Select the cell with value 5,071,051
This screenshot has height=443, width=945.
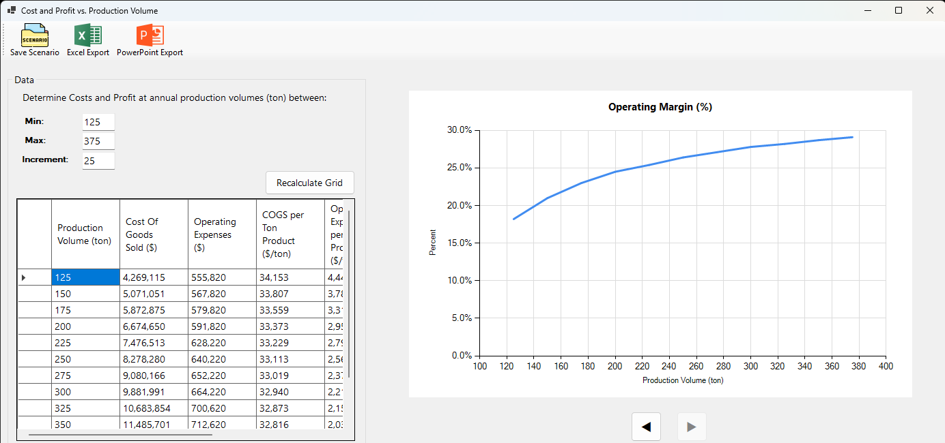[x=154, y=294]
